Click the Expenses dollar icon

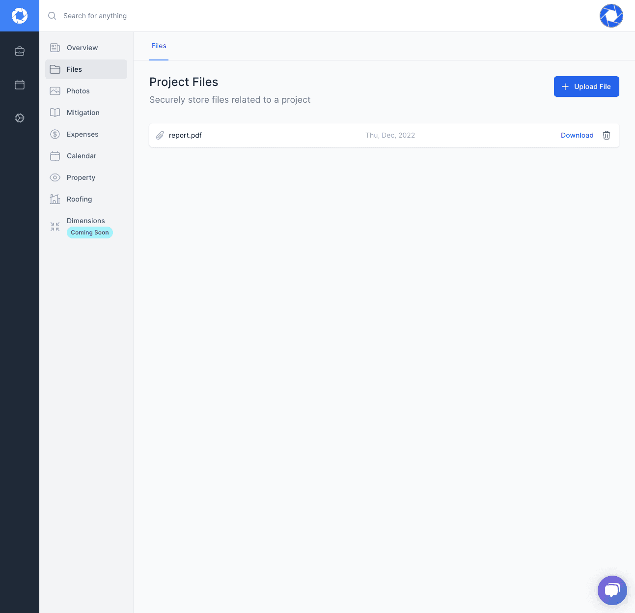tap(55, 134)
